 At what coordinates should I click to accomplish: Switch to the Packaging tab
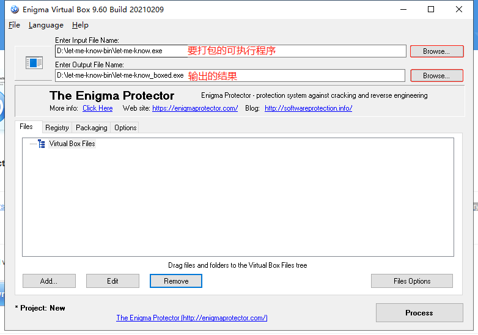(x=92, y=128)
